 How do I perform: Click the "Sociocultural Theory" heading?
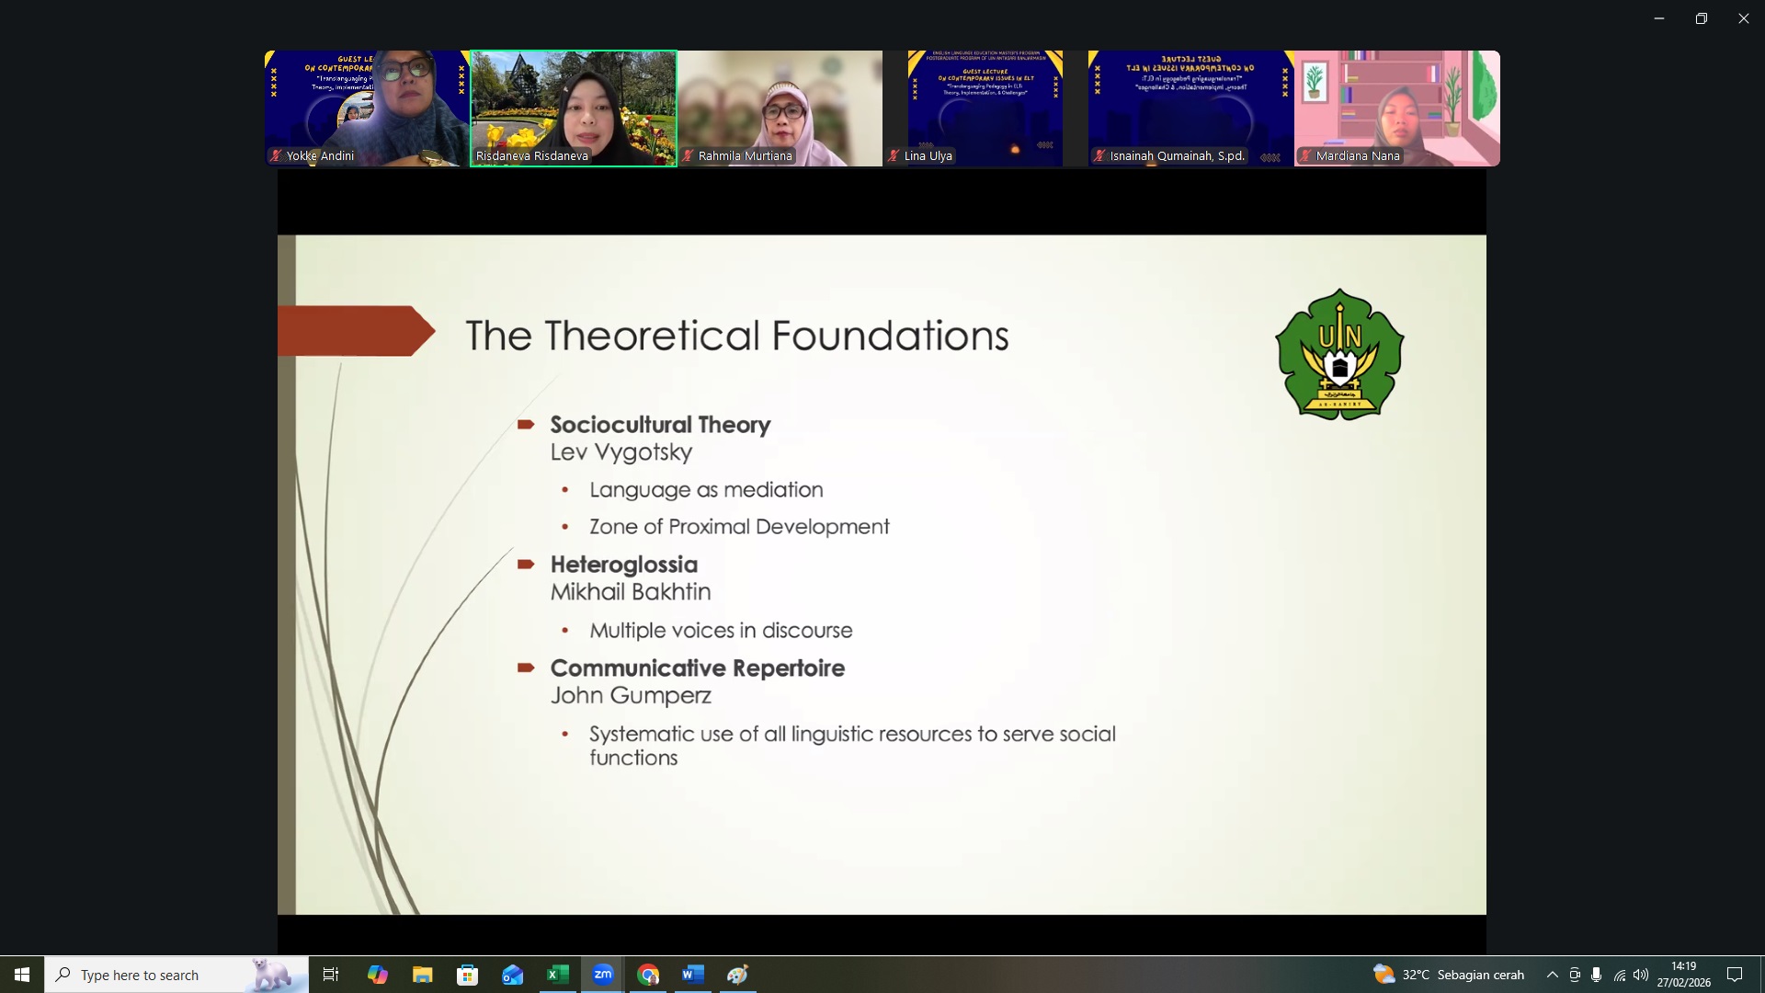660,425
